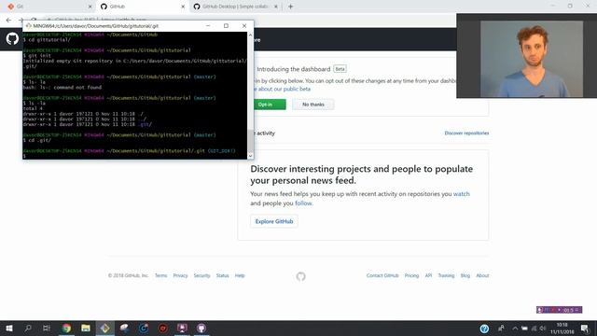Click the No thanks button

(x=313, y=105)
